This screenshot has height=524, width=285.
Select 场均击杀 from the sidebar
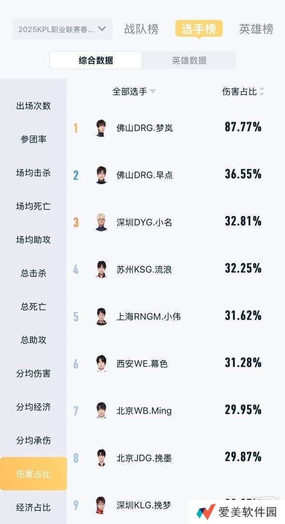click(31, 172)
